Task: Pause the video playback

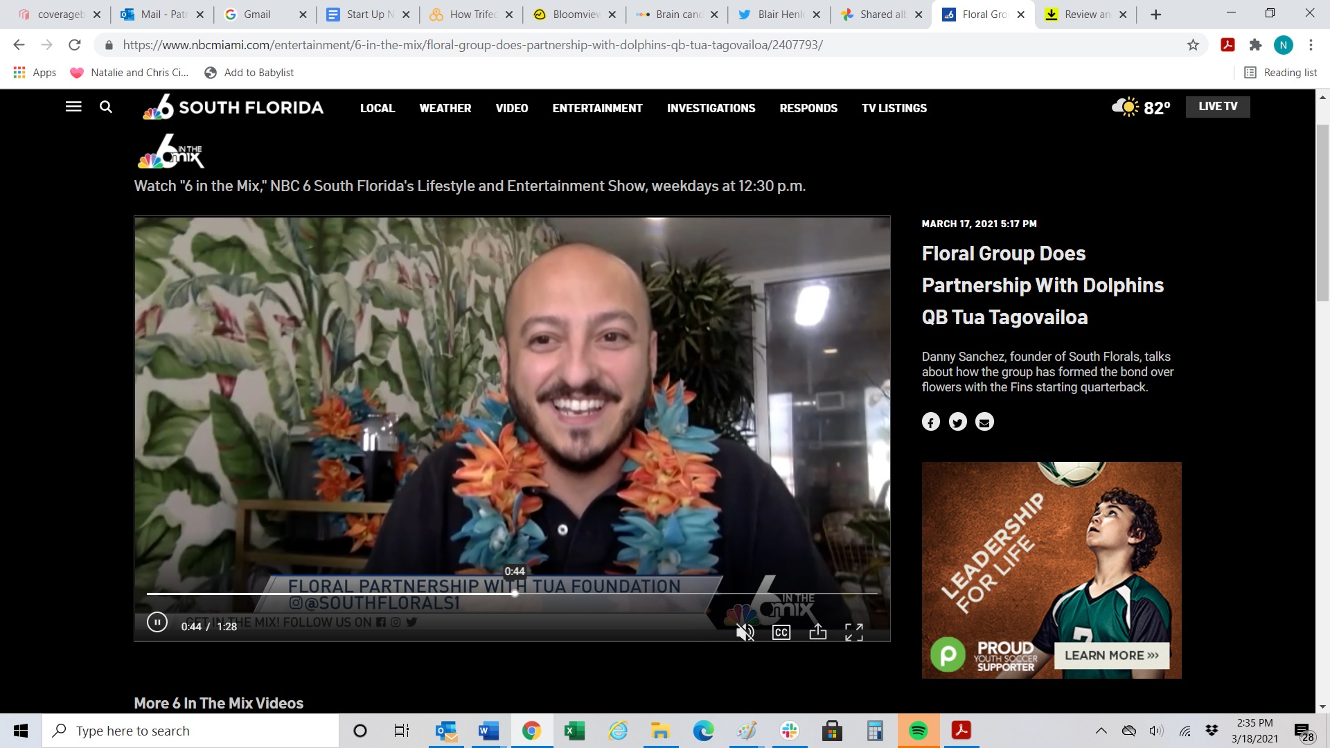Action: (x=157, y=623)
